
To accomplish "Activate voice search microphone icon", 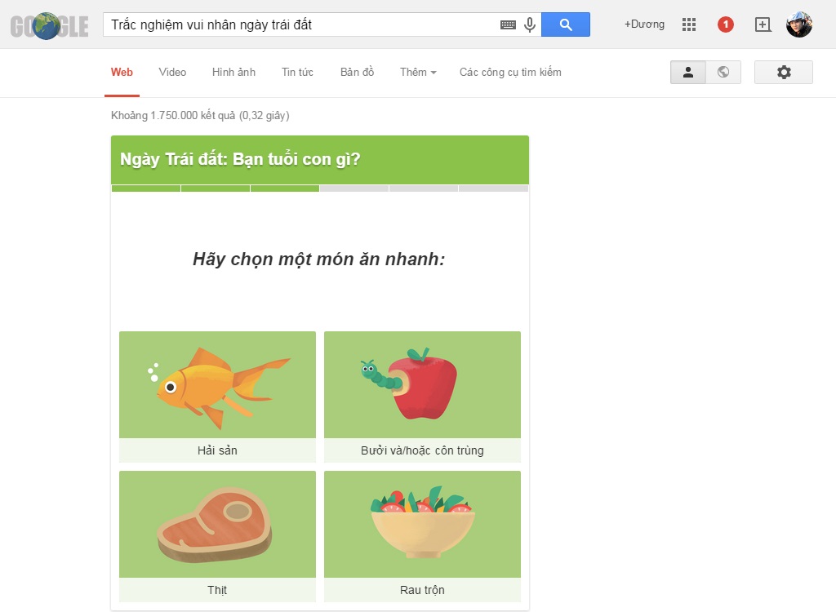I will (x=529, y=24).
